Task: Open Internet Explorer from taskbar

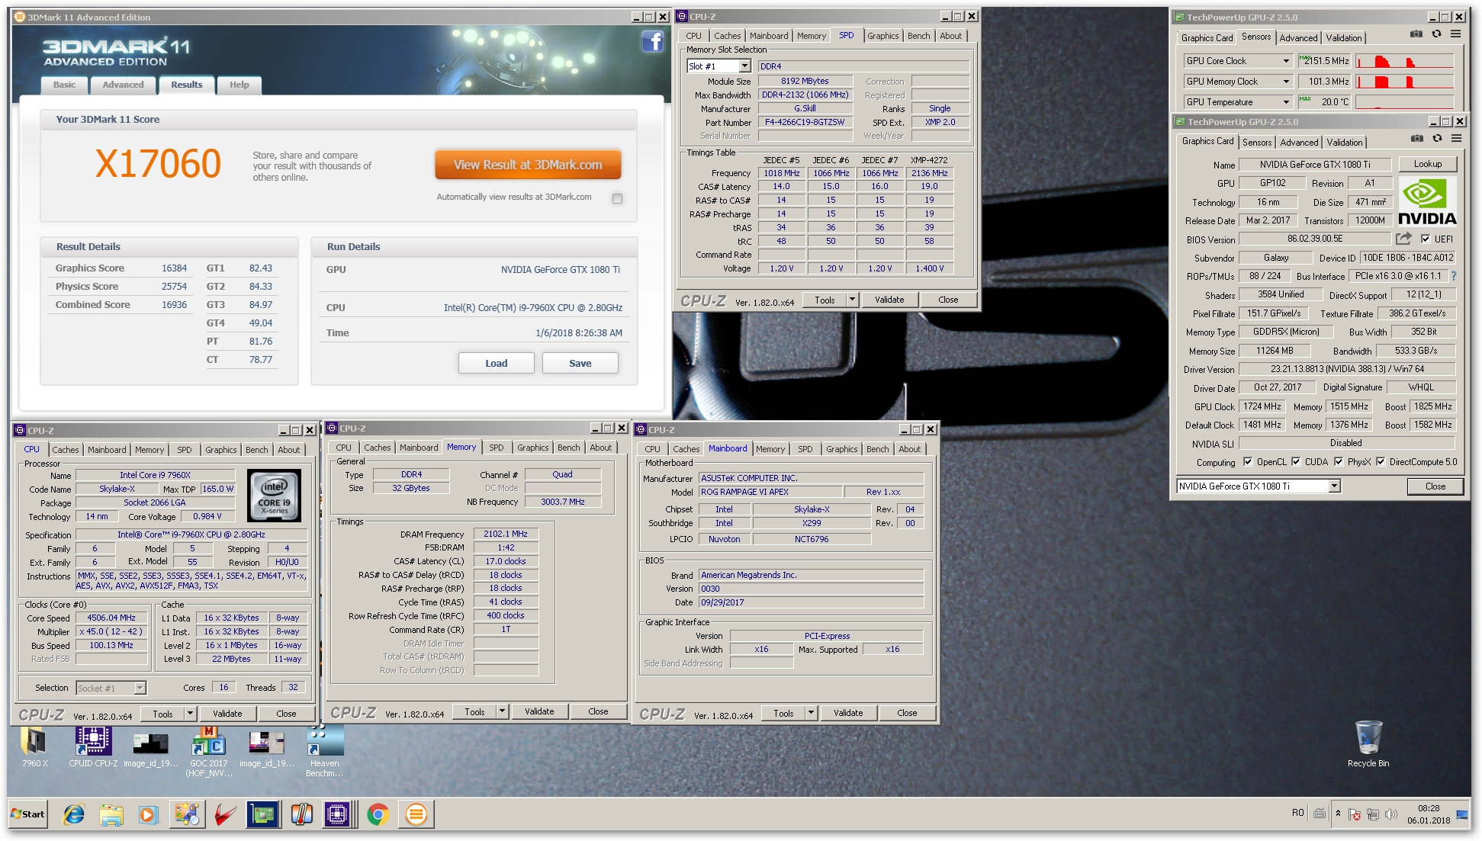Action: point(73,814)
